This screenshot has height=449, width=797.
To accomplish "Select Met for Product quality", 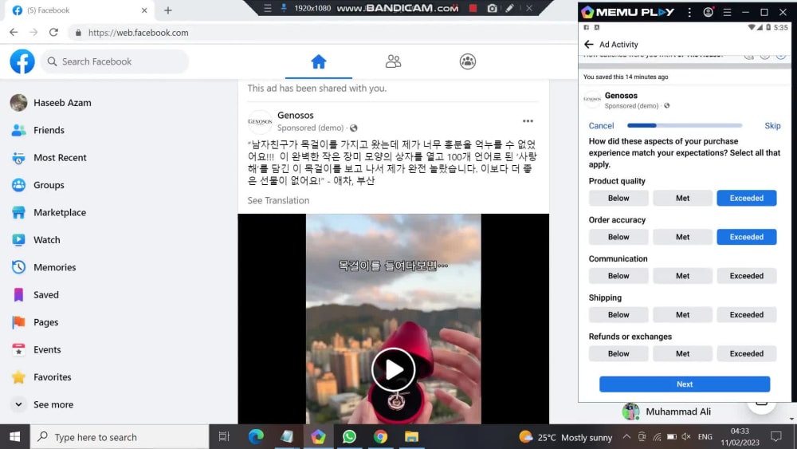I will click(x=683, y=199).
